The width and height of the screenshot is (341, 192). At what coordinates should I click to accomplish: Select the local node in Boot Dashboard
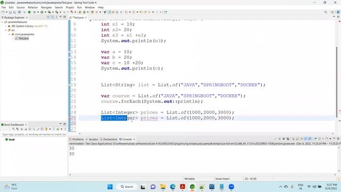coord(10,140)
